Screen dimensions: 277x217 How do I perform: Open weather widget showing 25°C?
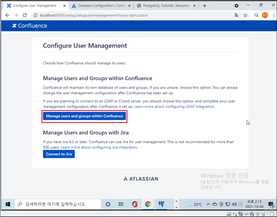click(x=194, y=205)
